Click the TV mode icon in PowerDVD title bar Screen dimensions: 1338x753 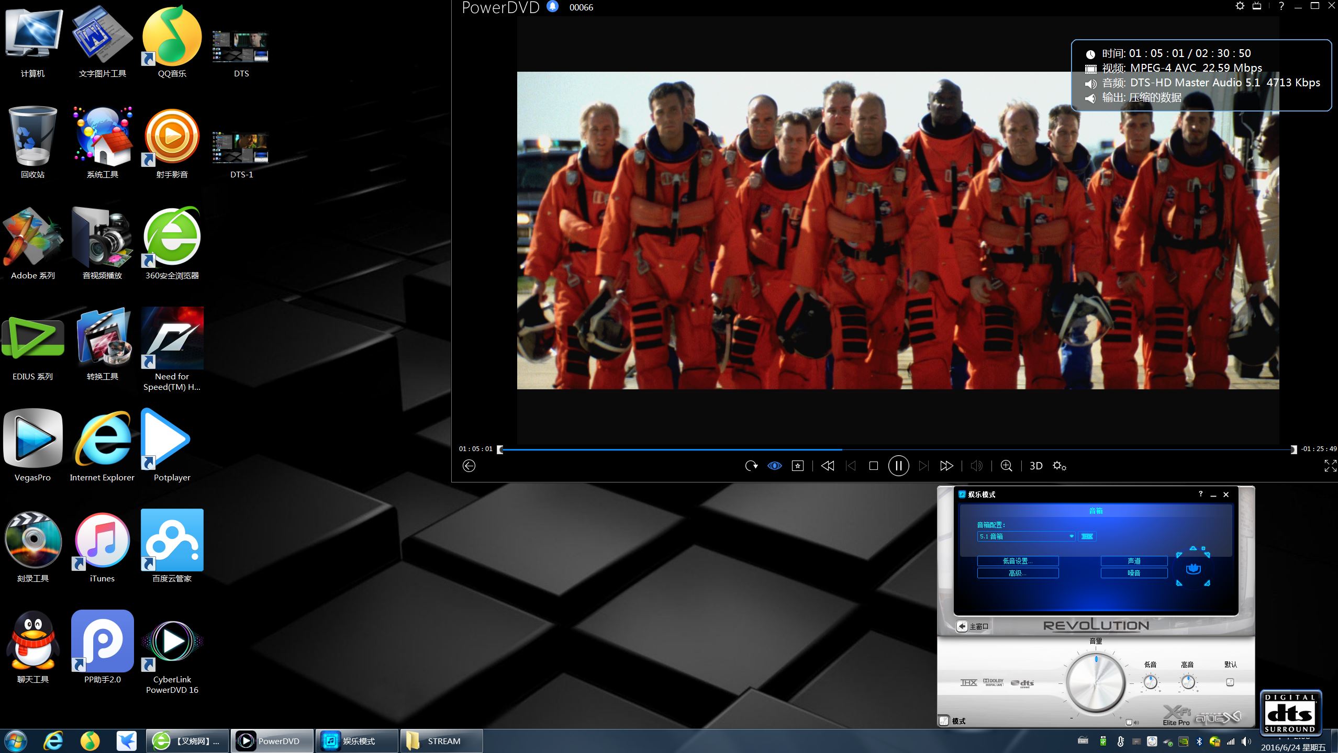coord(1257,6)
